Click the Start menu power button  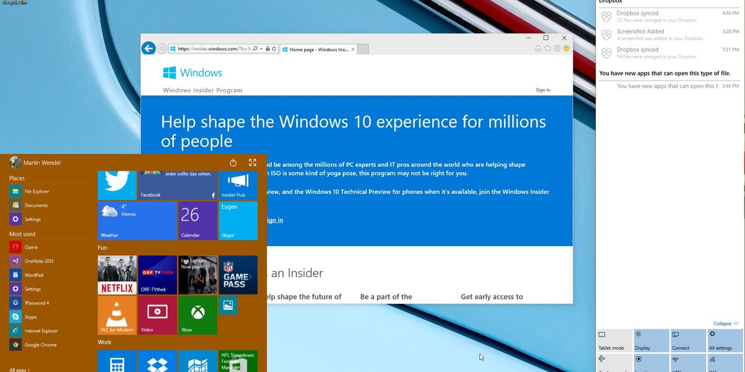point(233,162)
